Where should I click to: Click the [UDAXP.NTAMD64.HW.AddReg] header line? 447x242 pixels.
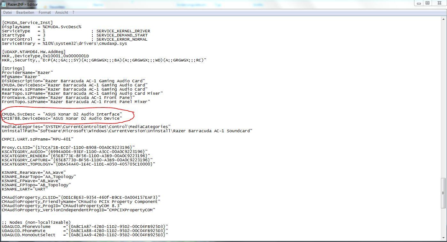[34, 52]
